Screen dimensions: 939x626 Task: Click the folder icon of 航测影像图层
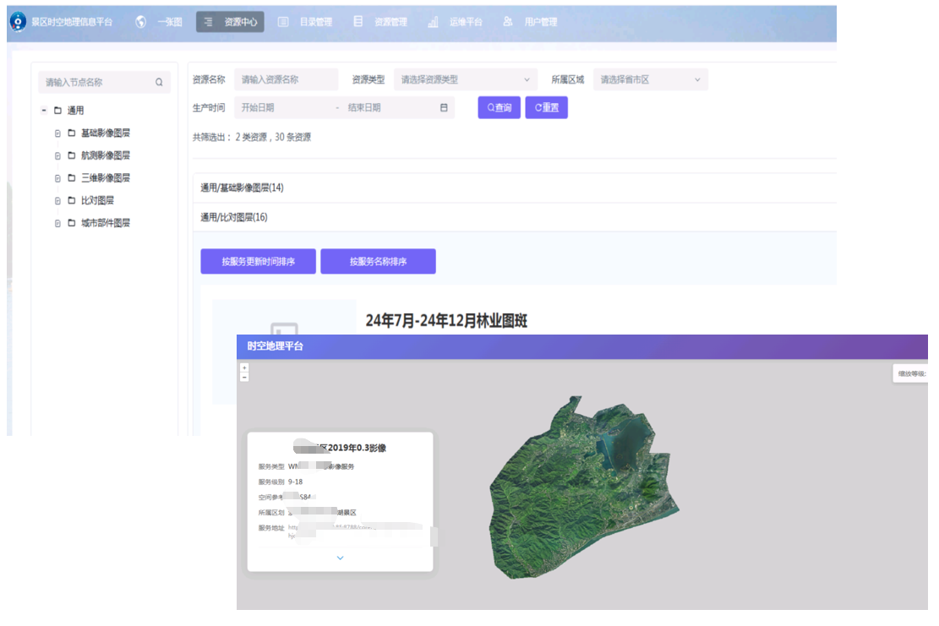point(71,155)
